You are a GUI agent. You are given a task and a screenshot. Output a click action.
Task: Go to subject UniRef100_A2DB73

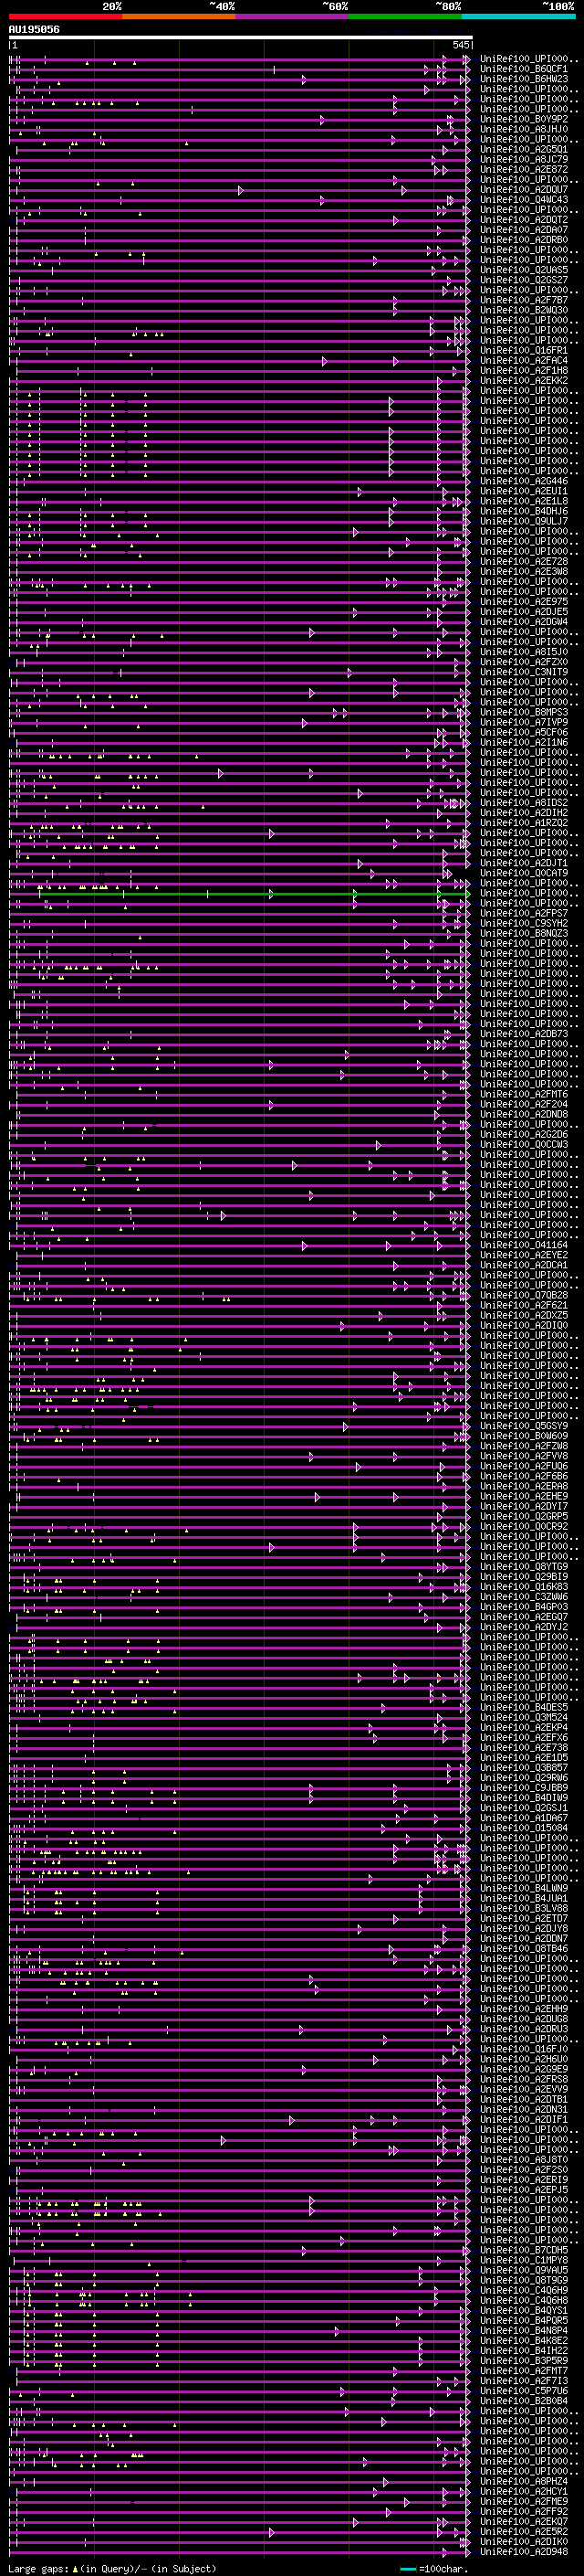click(524, 1034)
